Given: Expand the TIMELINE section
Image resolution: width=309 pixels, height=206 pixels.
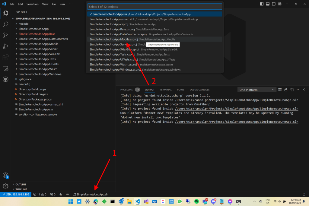Looking at the screenshot, I should point(21,189).
